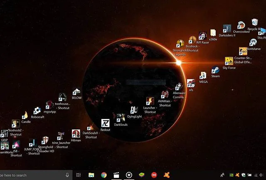Open the Launcher shortcut icon
Viewport: 266px width, 180px height.
[150, 101]
